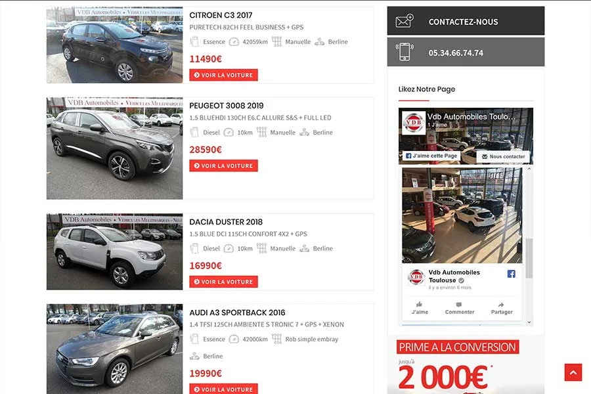Click Voir La Voiture for Citroen C3 2017
The height and width of the screenshot is (394, 591).
point(223,75)
